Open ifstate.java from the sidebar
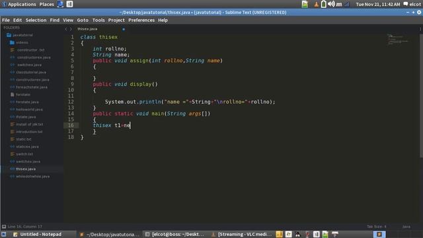423x238 pixels. [26, 117]
